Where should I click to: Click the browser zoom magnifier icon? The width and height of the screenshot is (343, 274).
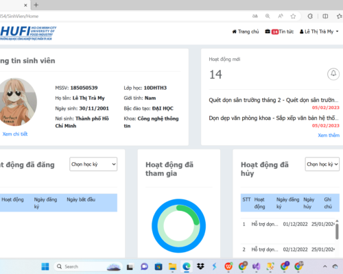pos(268,16)
